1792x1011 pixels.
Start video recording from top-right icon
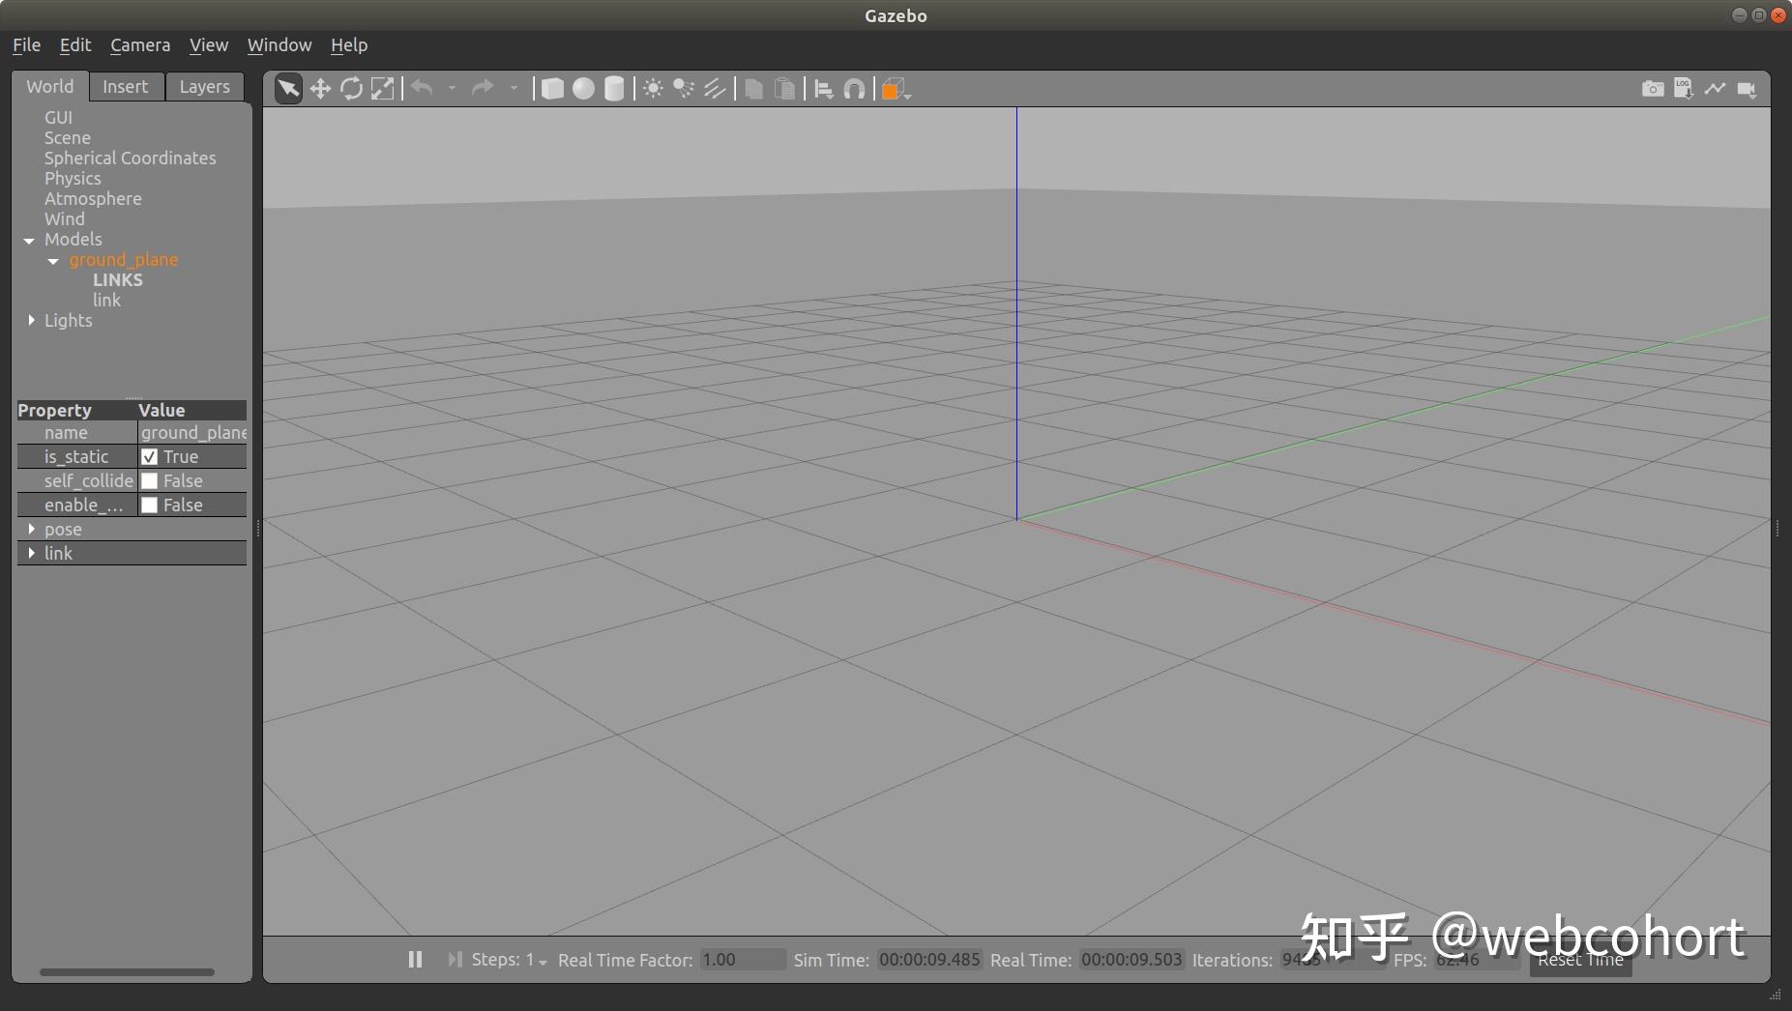point(1748,88)
